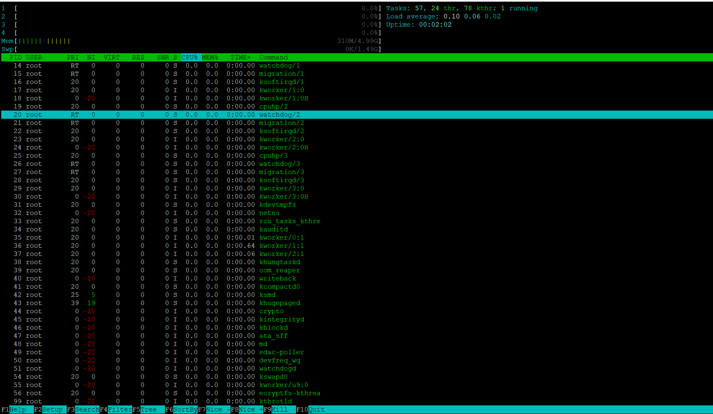Image resolution: width=713 pixels, height=414 pixels.
Task: Select the watchdogd process row
Action: [357, 369]
